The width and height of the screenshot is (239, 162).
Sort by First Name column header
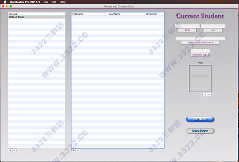point(90,14)
